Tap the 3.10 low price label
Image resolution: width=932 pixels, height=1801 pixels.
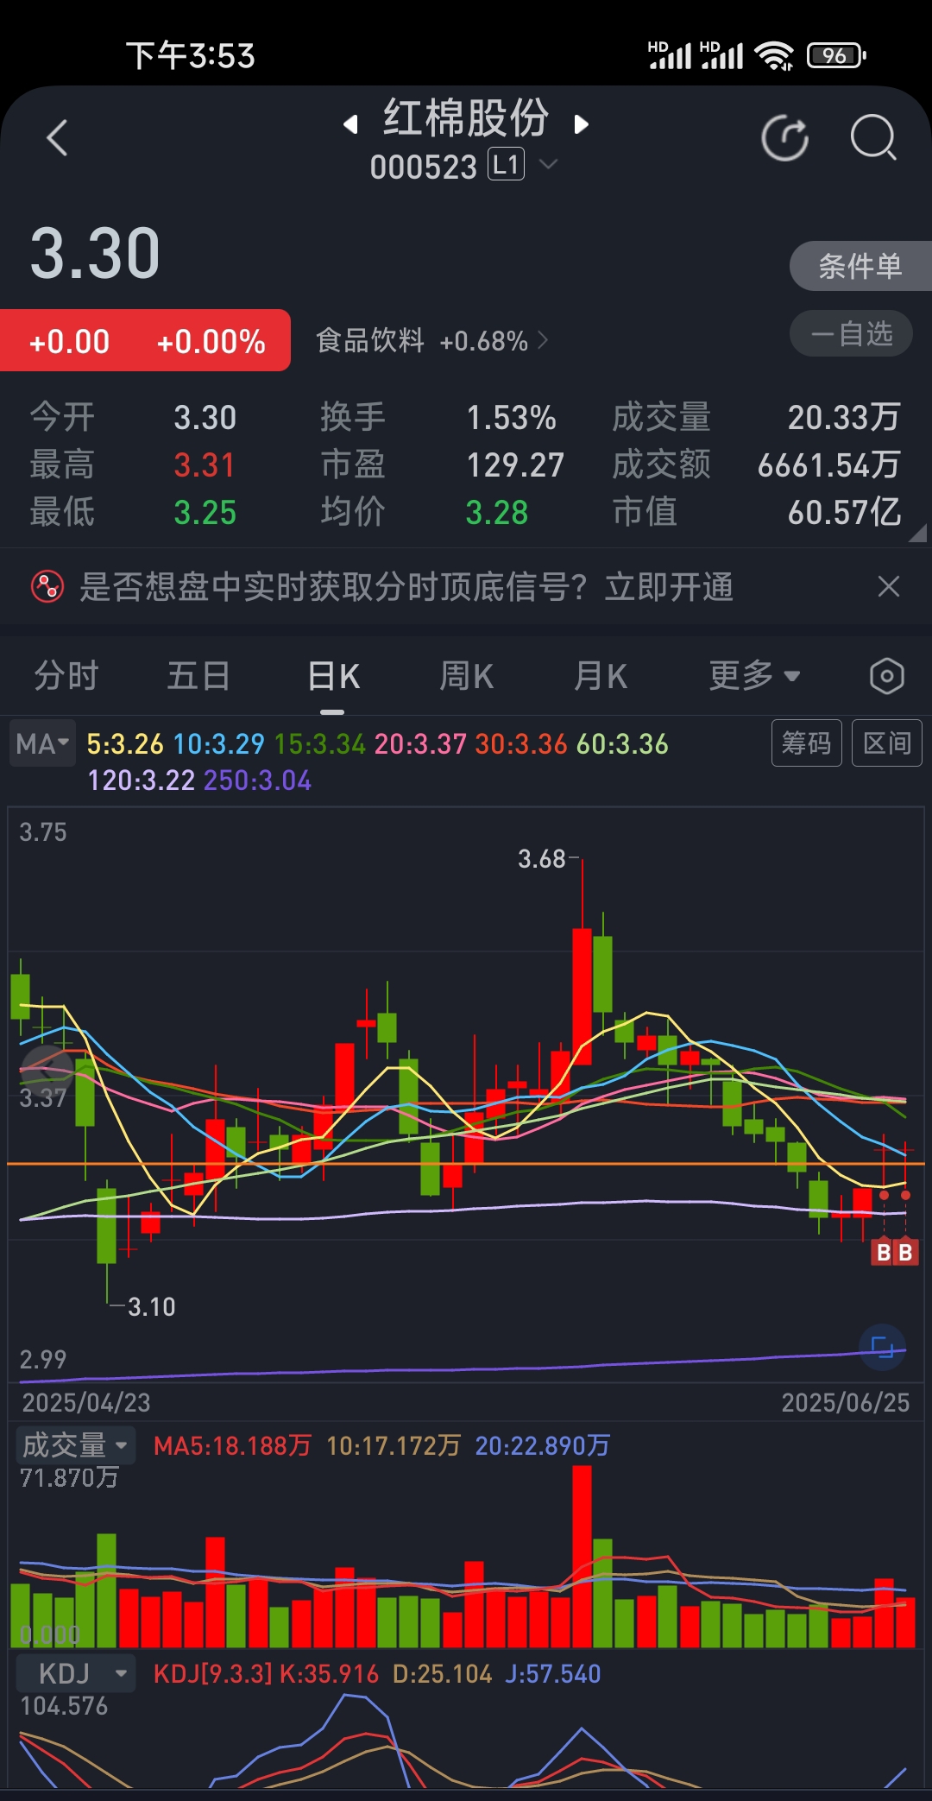(152, 1307)
